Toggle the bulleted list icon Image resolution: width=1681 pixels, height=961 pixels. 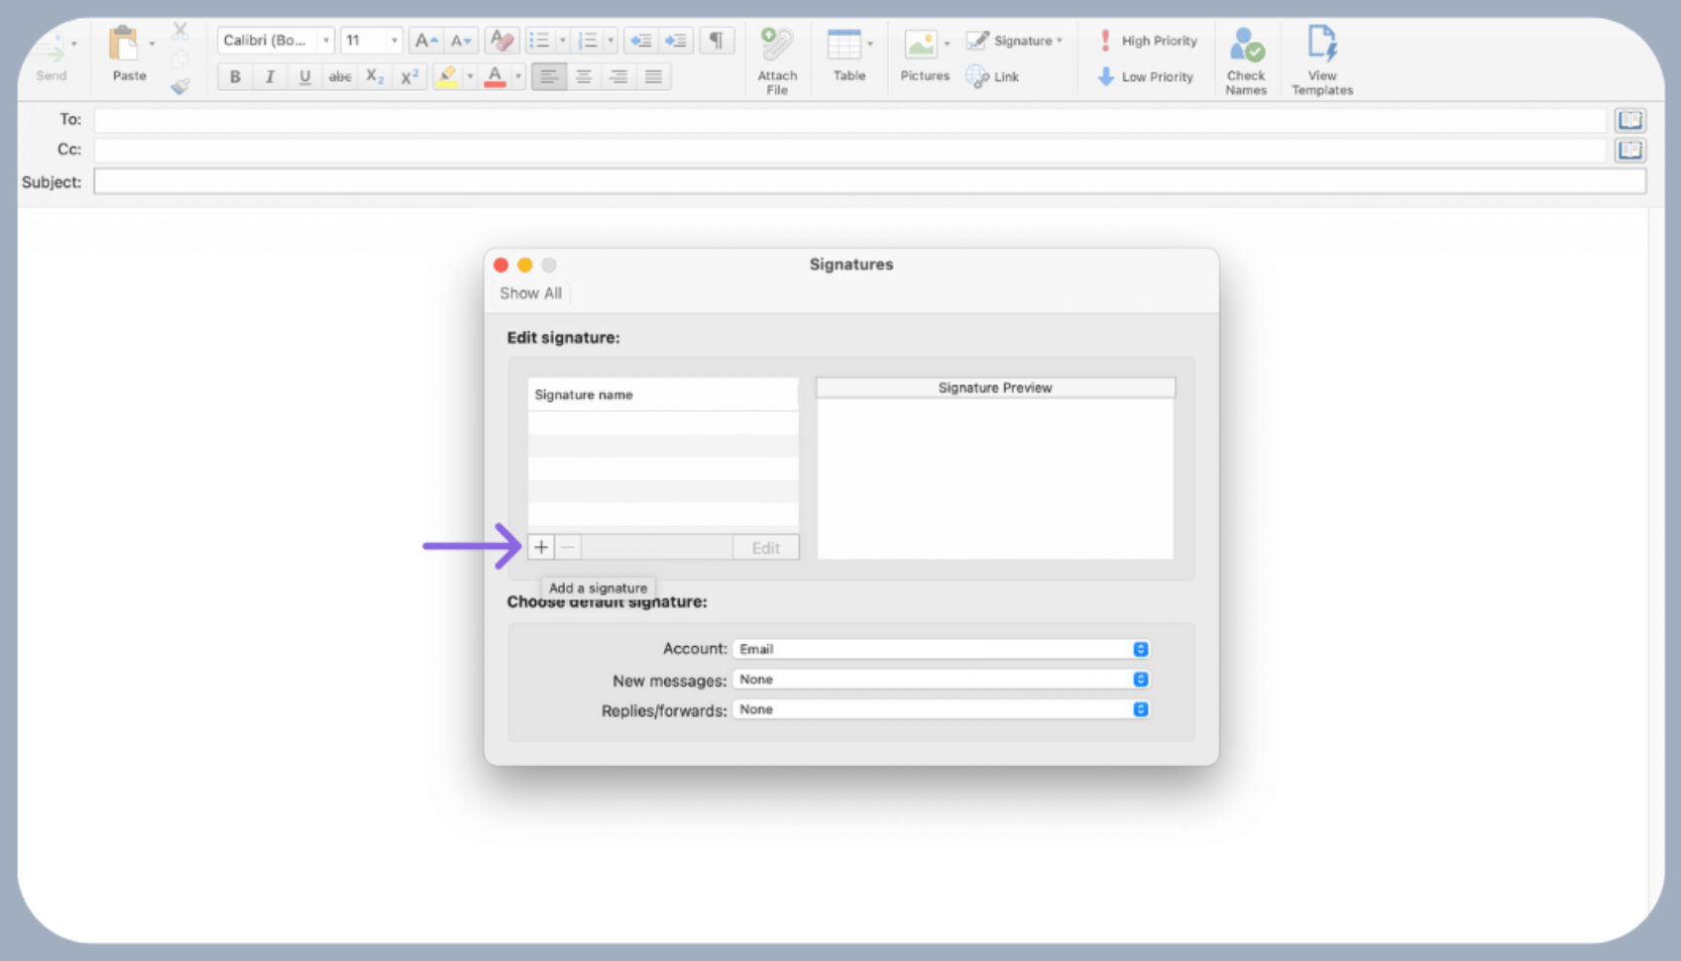point(539,41)
